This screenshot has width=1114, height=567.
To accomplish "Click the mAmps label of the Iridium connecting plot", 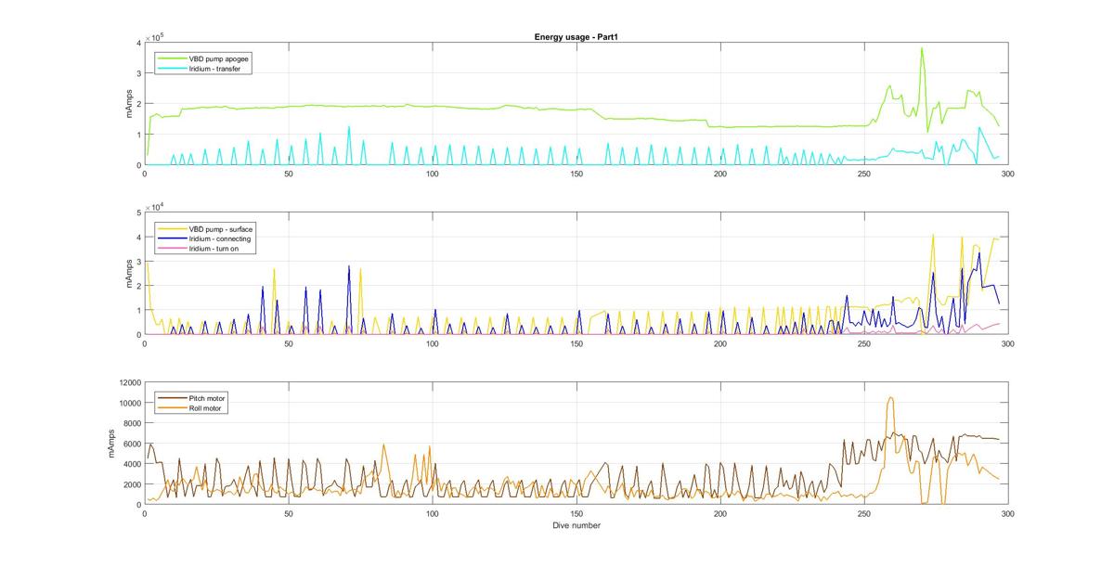I will (131, 273).
